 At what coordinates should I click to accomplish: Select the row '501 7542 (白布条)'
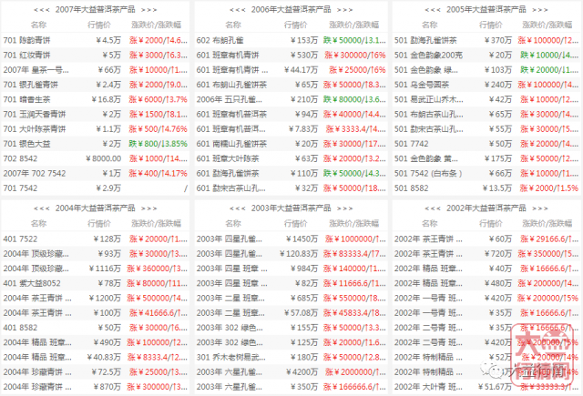486,174
